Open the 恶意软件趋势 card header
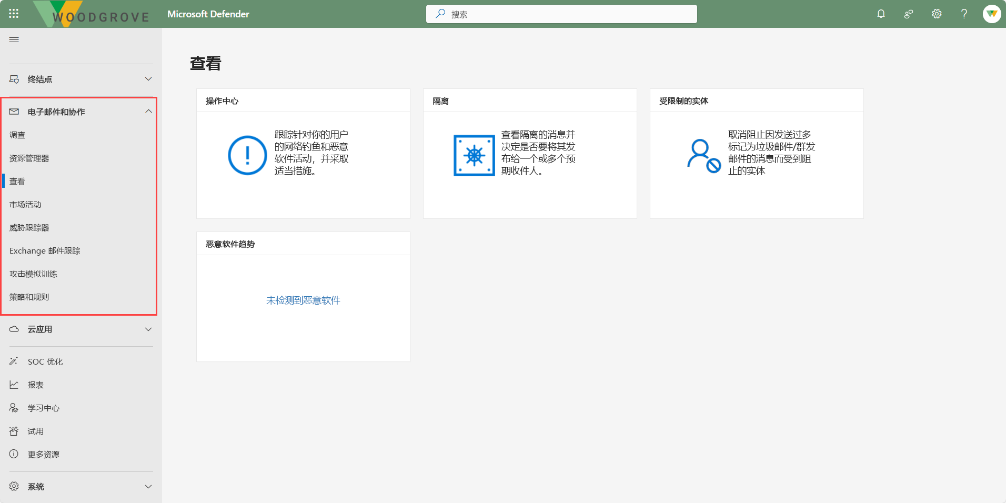Screen dimensions: 1006x503 (303, 244)
